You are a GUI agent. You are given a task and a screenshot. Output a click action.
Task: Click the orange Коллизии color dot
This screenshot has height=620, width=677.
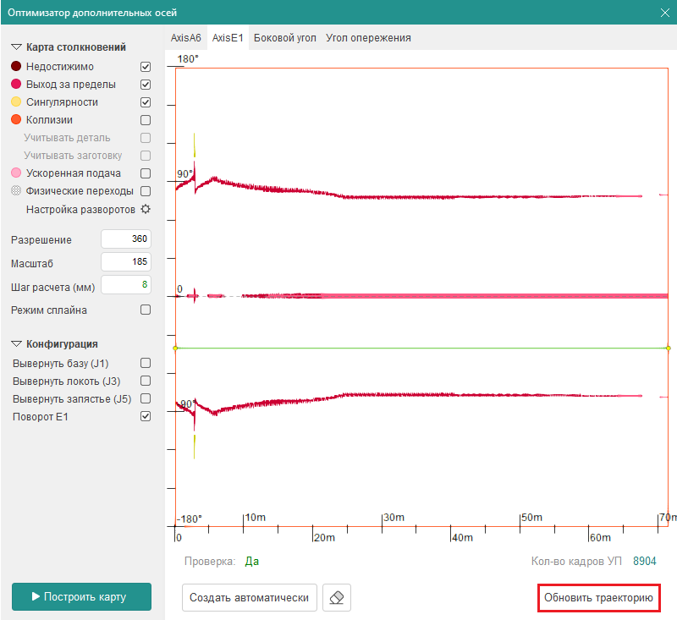(16, 120)
